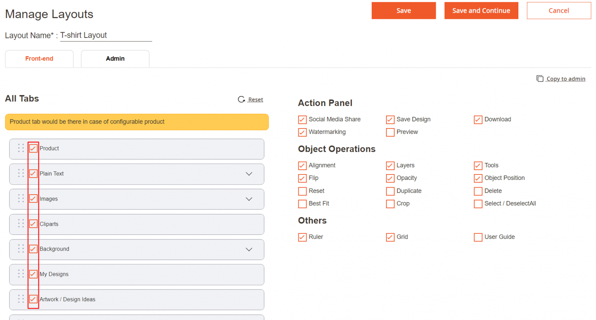Click the drag handle beside My Designs

[21, 274]
